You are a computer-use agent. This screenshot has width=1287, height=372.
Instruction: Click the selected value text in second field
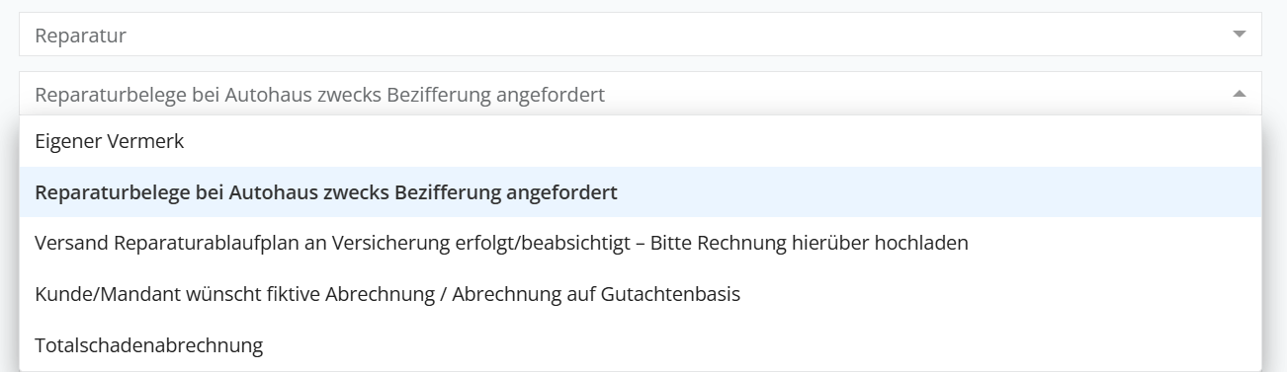tap(319, 95)
